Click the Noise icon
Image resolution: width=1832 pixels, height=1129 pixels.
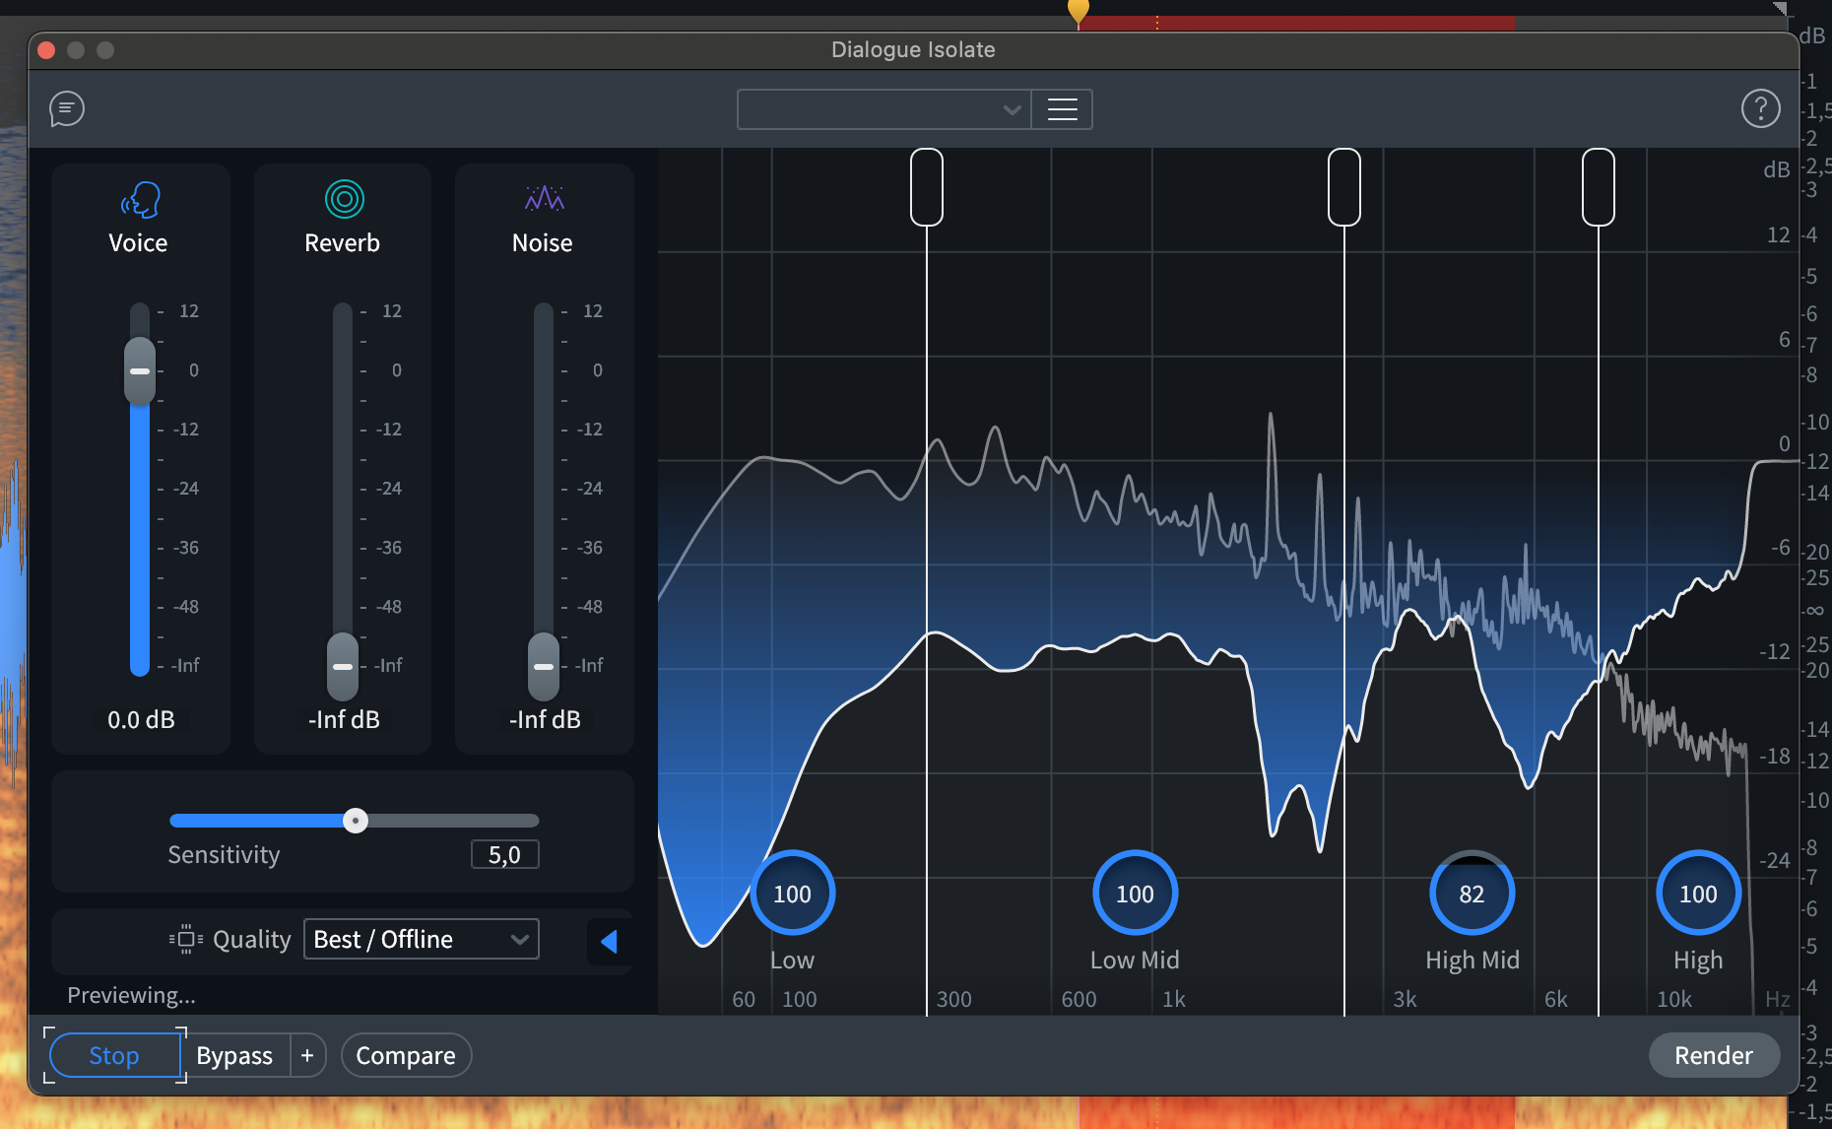point(545,198)
